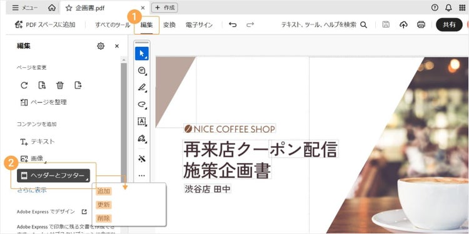This screenshot has height=234, width=469.
Task: Select the signature fountain pen tool
Action: 142,139
